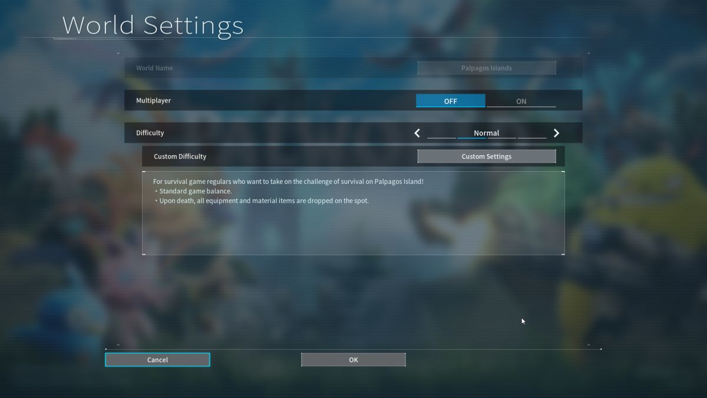Click the right arrow beside Difficulty
Image resolution: width=707 pixels, height=398 pixels.
556,133
